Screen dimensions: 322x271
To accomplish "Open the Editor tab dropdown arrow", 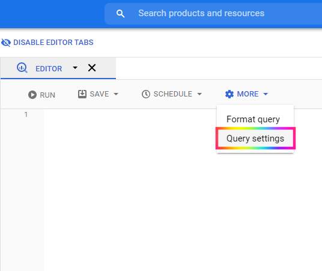I will (x=75, y=68).
